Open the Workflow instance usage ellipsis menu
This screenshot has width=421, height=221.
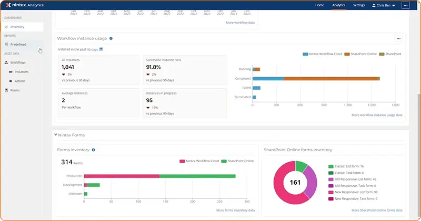(x=398, y=38)
